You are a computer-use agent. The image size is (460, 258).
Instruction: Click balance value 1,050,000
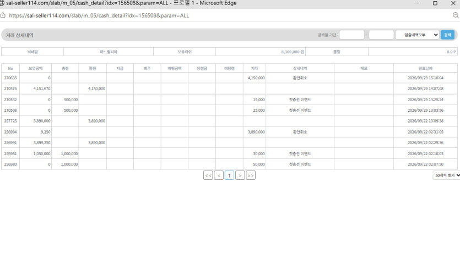[42, 153]
